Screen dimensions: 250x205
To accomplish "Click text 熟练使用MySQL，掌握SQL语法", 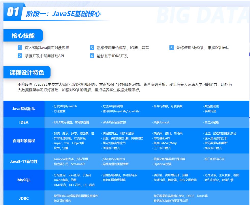I will click(203, 48).
